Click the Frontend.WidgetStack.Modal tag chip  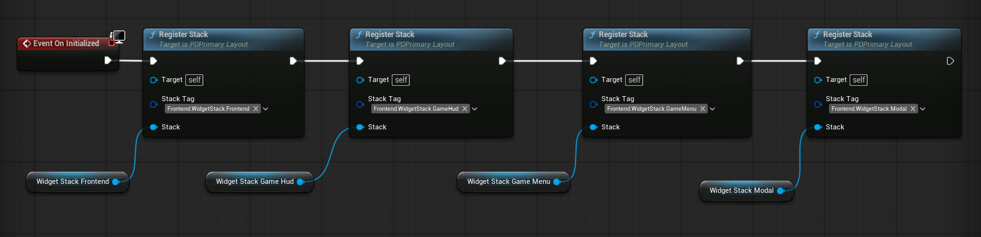pyautogui.click(x=873, y=109)
